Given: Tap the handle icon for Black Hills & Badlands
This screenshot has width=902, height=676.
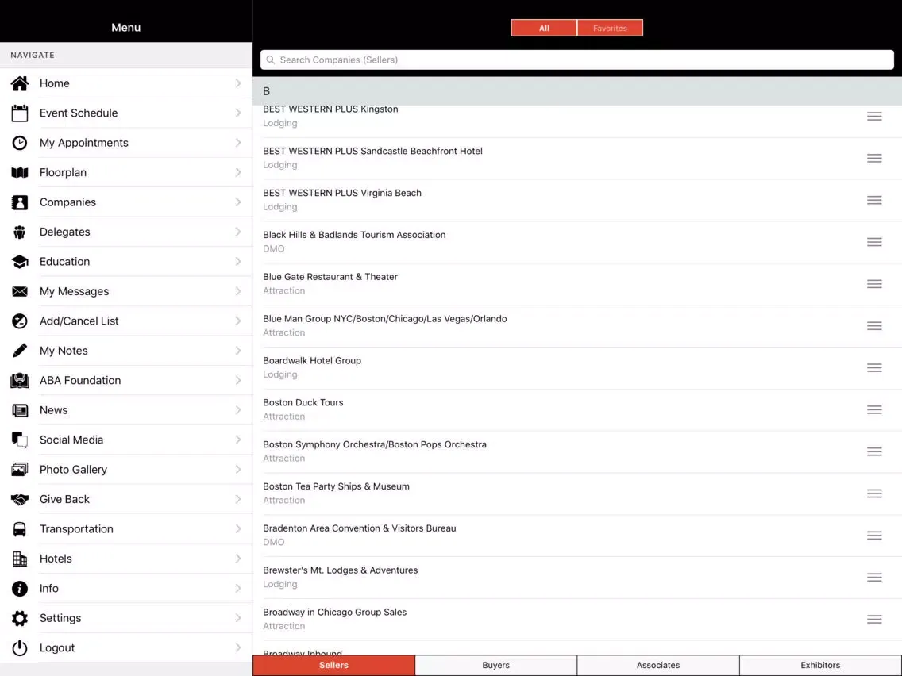Looking at the screenshot, I should coord(874,242).
